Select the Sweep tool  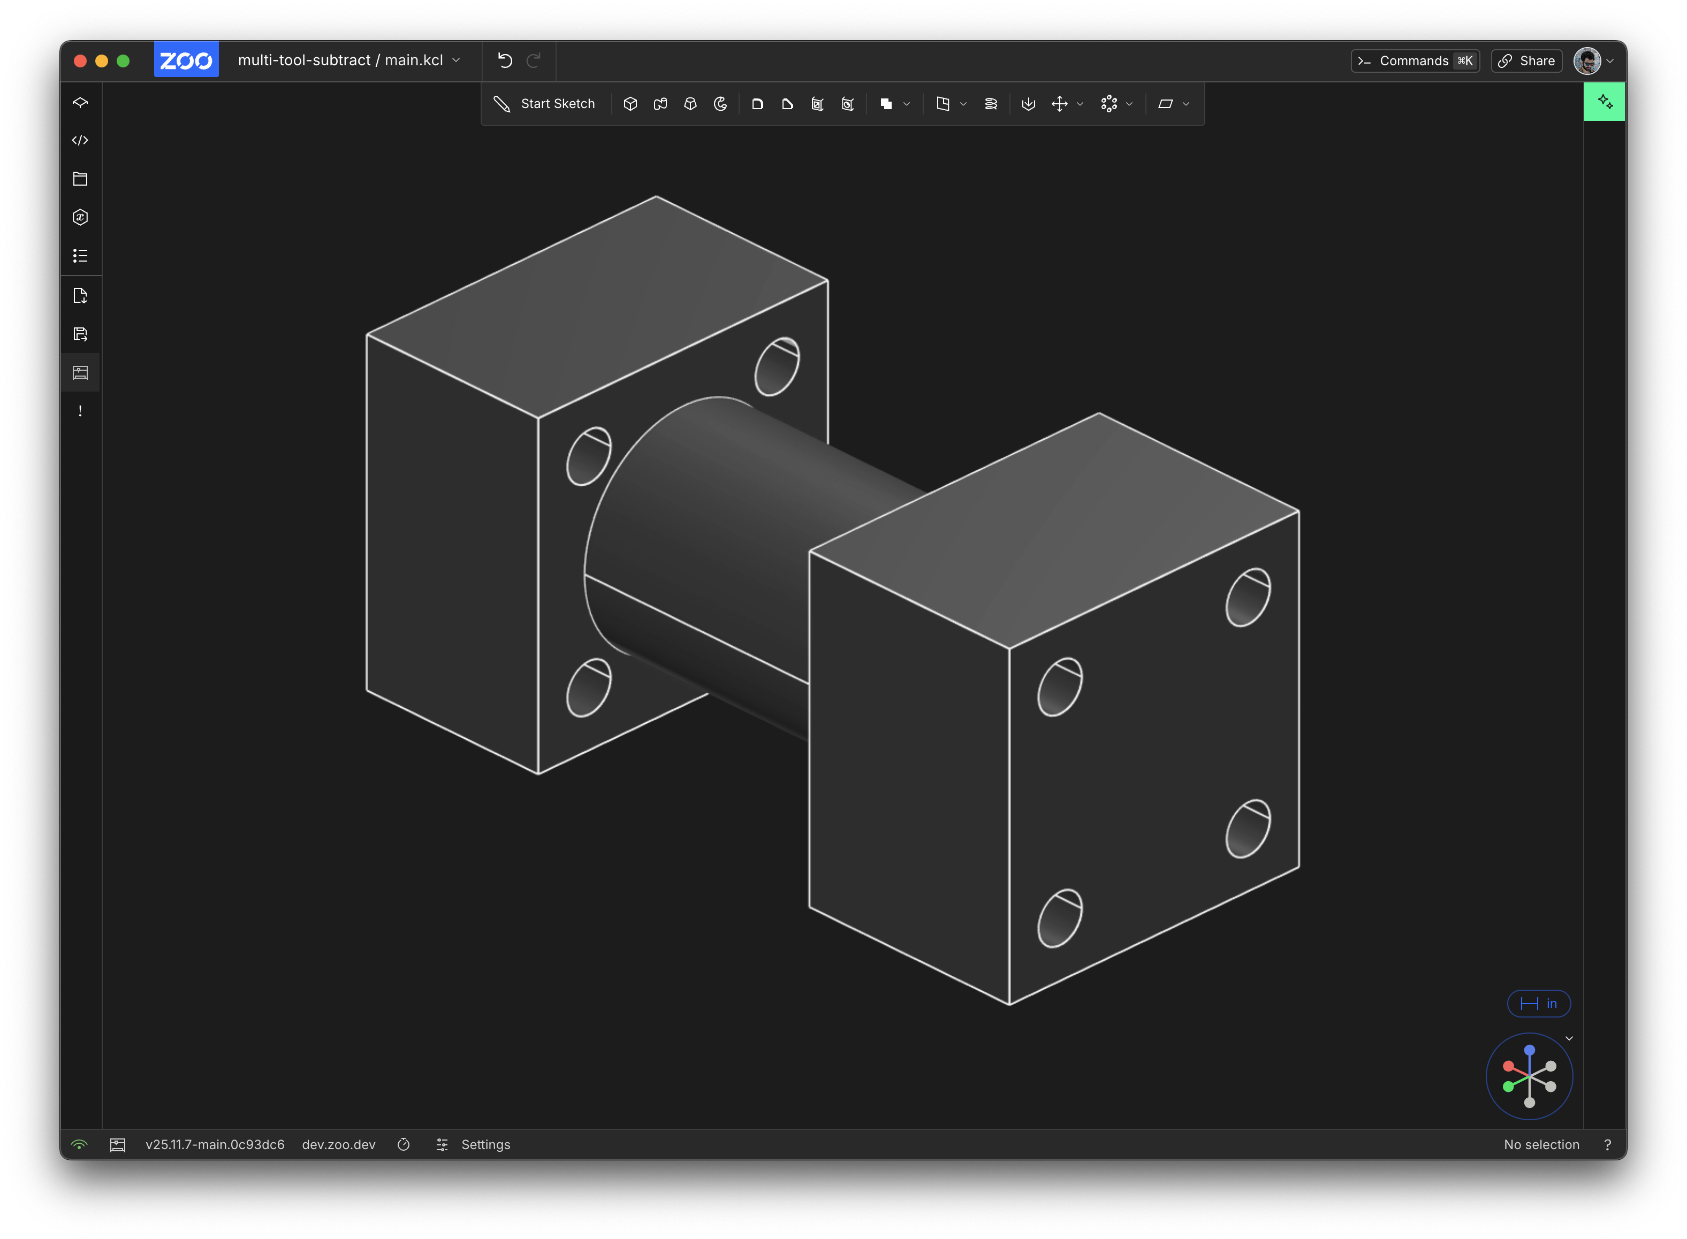[x=660, y=103]
